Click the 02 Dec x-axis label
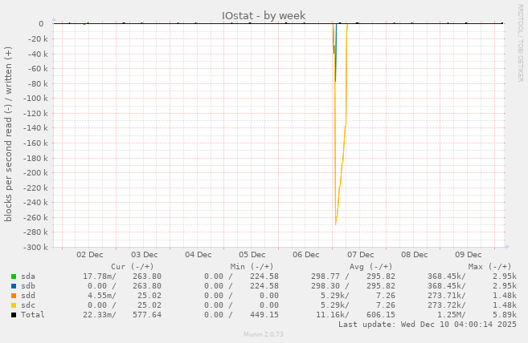The image size is (528, 343). [x=89, y=255]
